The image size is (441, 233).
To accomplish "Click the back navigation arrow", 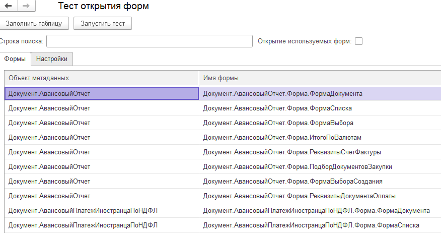I will (x=8, y=7).
